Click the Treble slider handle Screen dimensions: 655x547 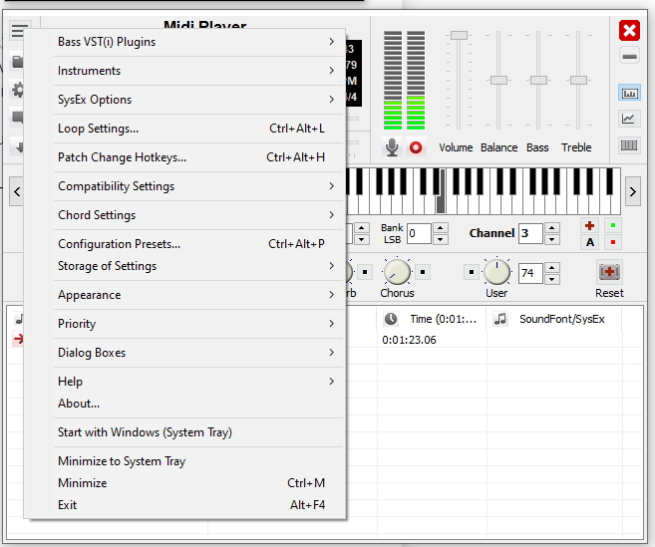pos(578,80)
